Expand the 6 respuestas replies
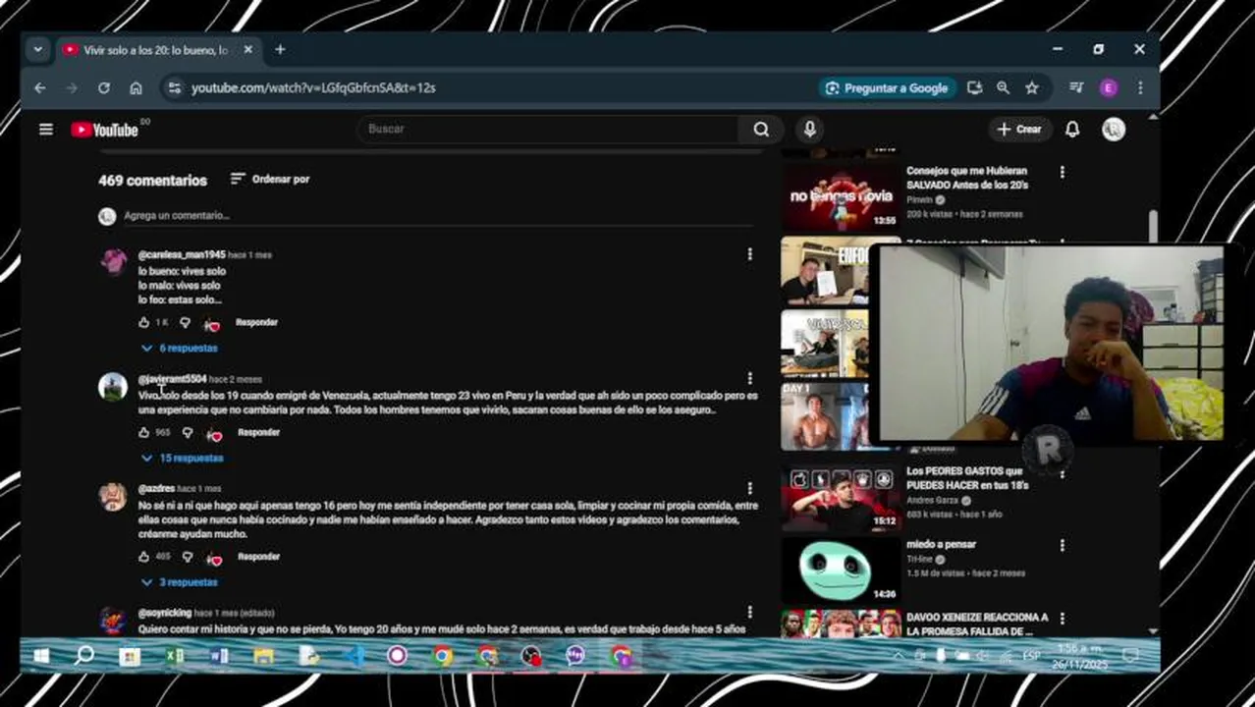Viewport: 1255px width, 707px height. pyautogui.click(x=180, y=348)
